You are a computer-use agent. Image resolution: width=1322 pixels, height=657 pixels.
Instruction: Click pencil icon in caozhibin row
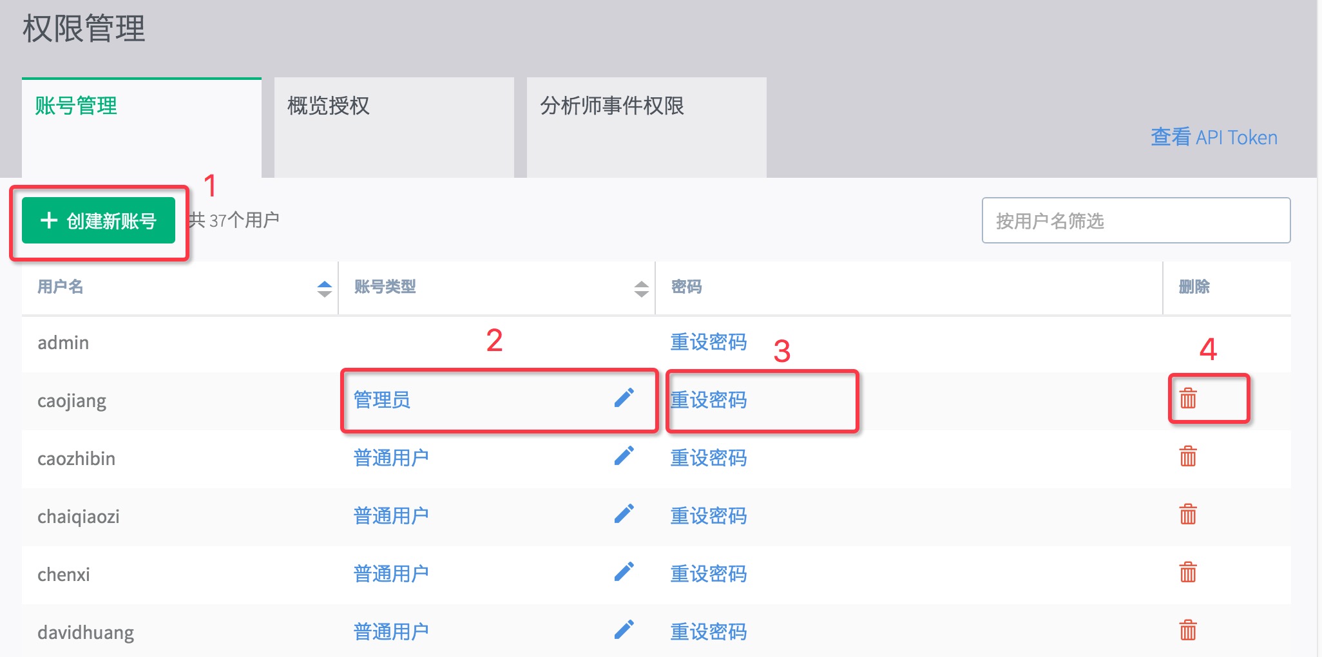(x=624, y=457)
